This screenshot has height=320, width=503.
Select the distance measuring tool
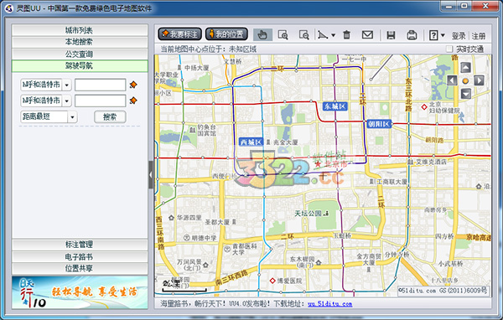[x=323, y=34]
